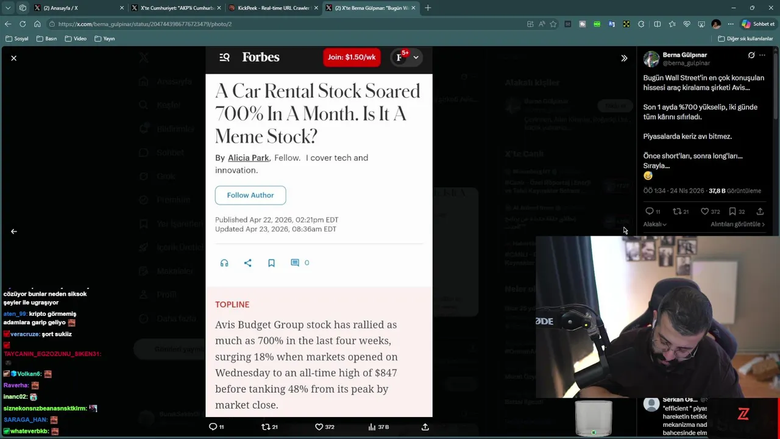Open the article comments icon

click(x=295, y=263)
